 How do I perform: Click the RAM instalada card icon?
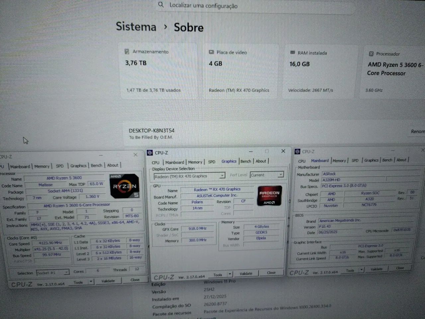[x=293, y=53]
